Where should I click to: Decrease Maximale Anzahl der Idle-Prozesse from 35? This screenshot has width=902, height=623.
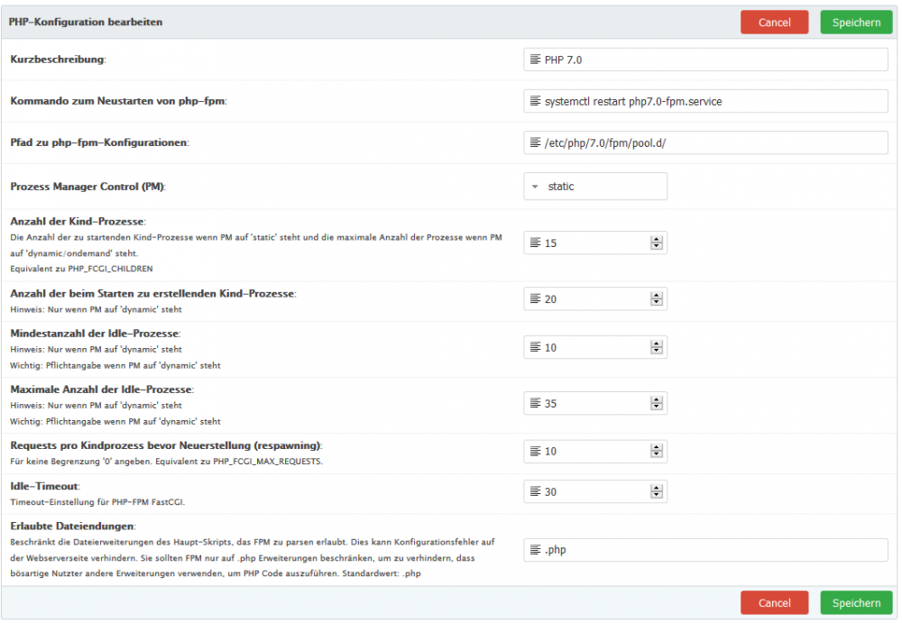click(x=658, y=407)
